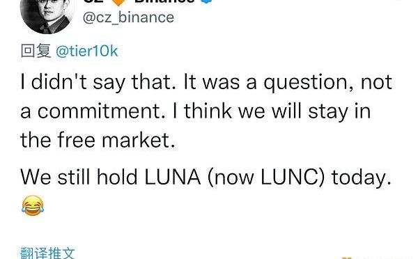Click the cropped Binance display name
Viewport: 418px width, 259px height.
coord(164,1)
